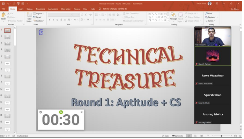Open the Transitions tab
The image size is (244, 139).
40,9
